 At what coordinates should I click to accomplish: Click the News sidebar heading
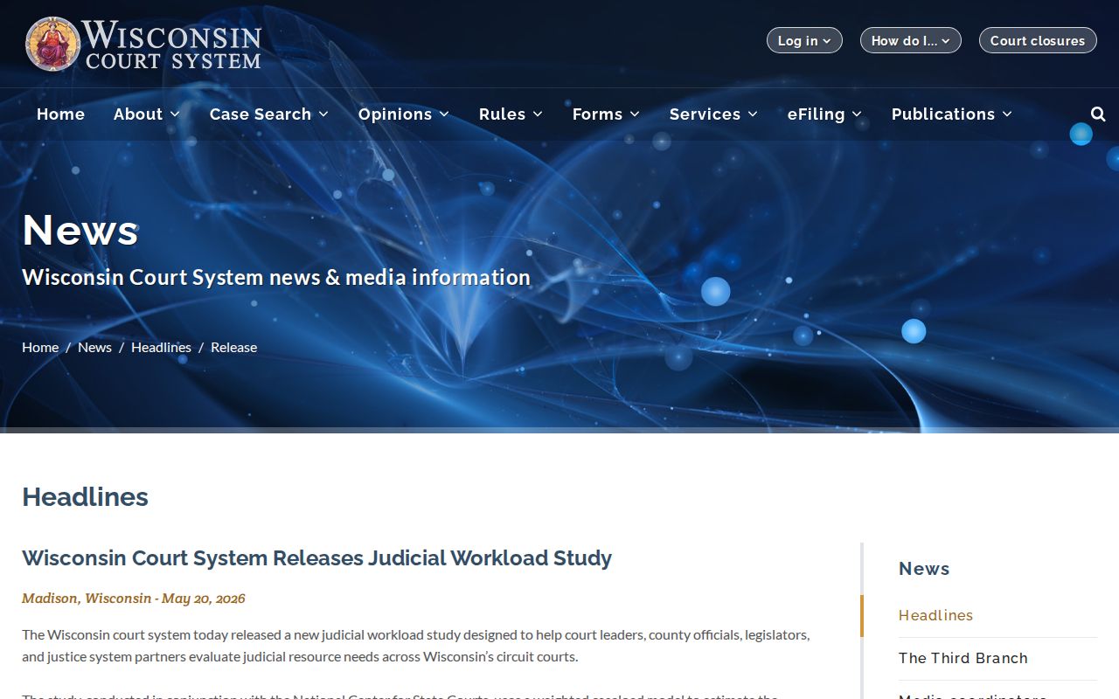pos(924,569)
